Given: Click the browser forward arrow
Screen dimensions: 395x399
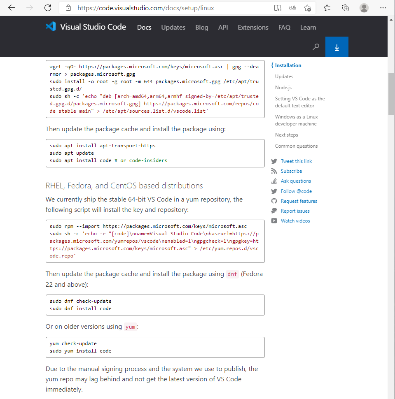Looking at the screenshot, I should pos(30,8).
